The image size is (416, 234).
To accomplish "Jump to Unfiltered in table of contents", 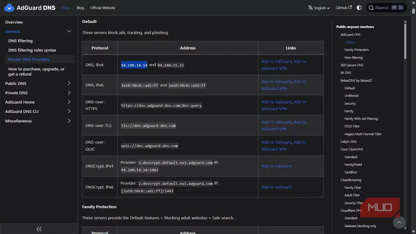I will point(351,96).
